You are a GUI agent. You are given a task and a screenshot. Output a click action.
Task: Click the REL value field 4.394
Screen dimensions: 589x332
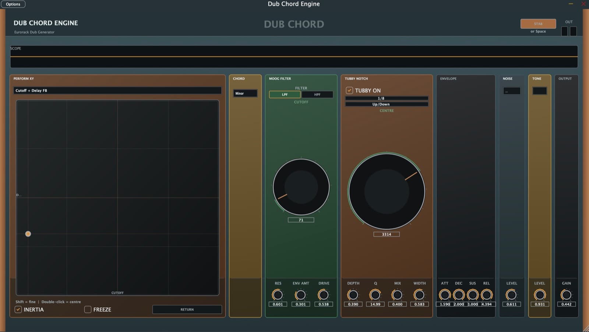[487, 304]
